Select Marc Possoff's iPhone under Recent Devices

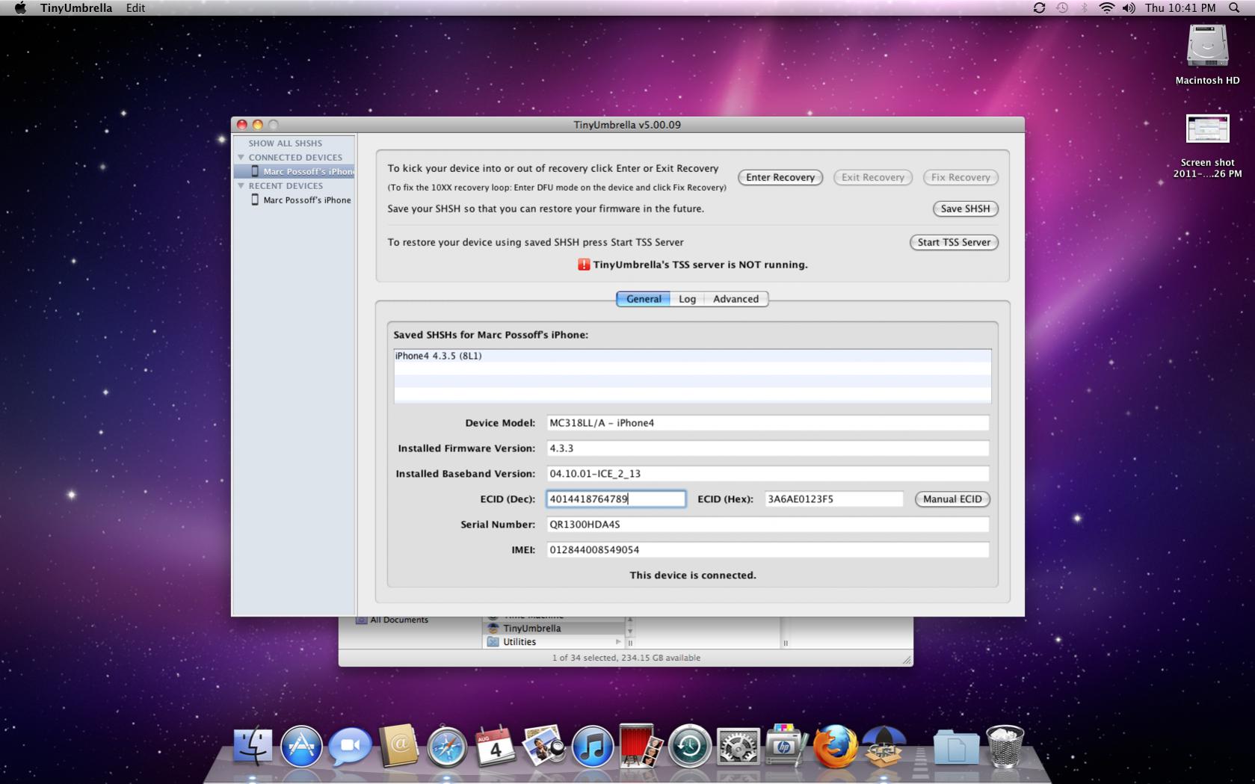click(294, 200)
